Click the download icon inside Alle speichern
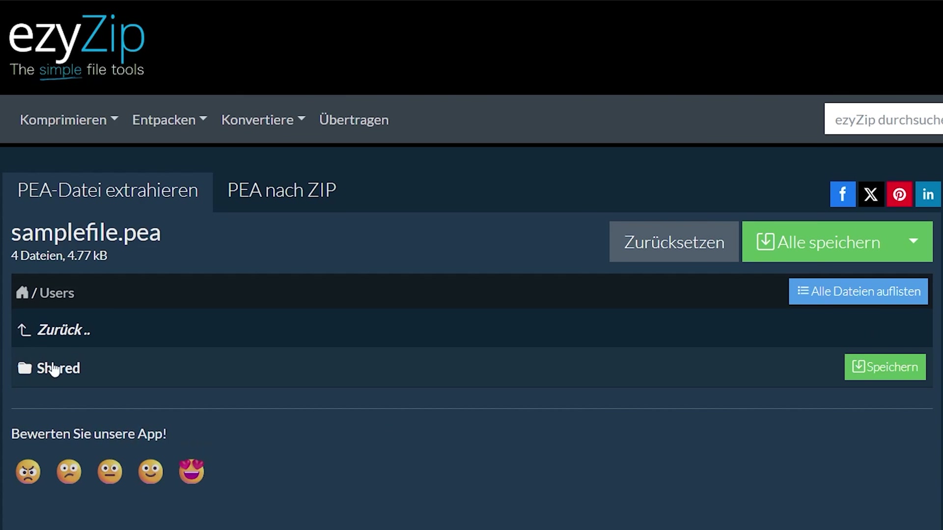 click(x=765, y=241)
